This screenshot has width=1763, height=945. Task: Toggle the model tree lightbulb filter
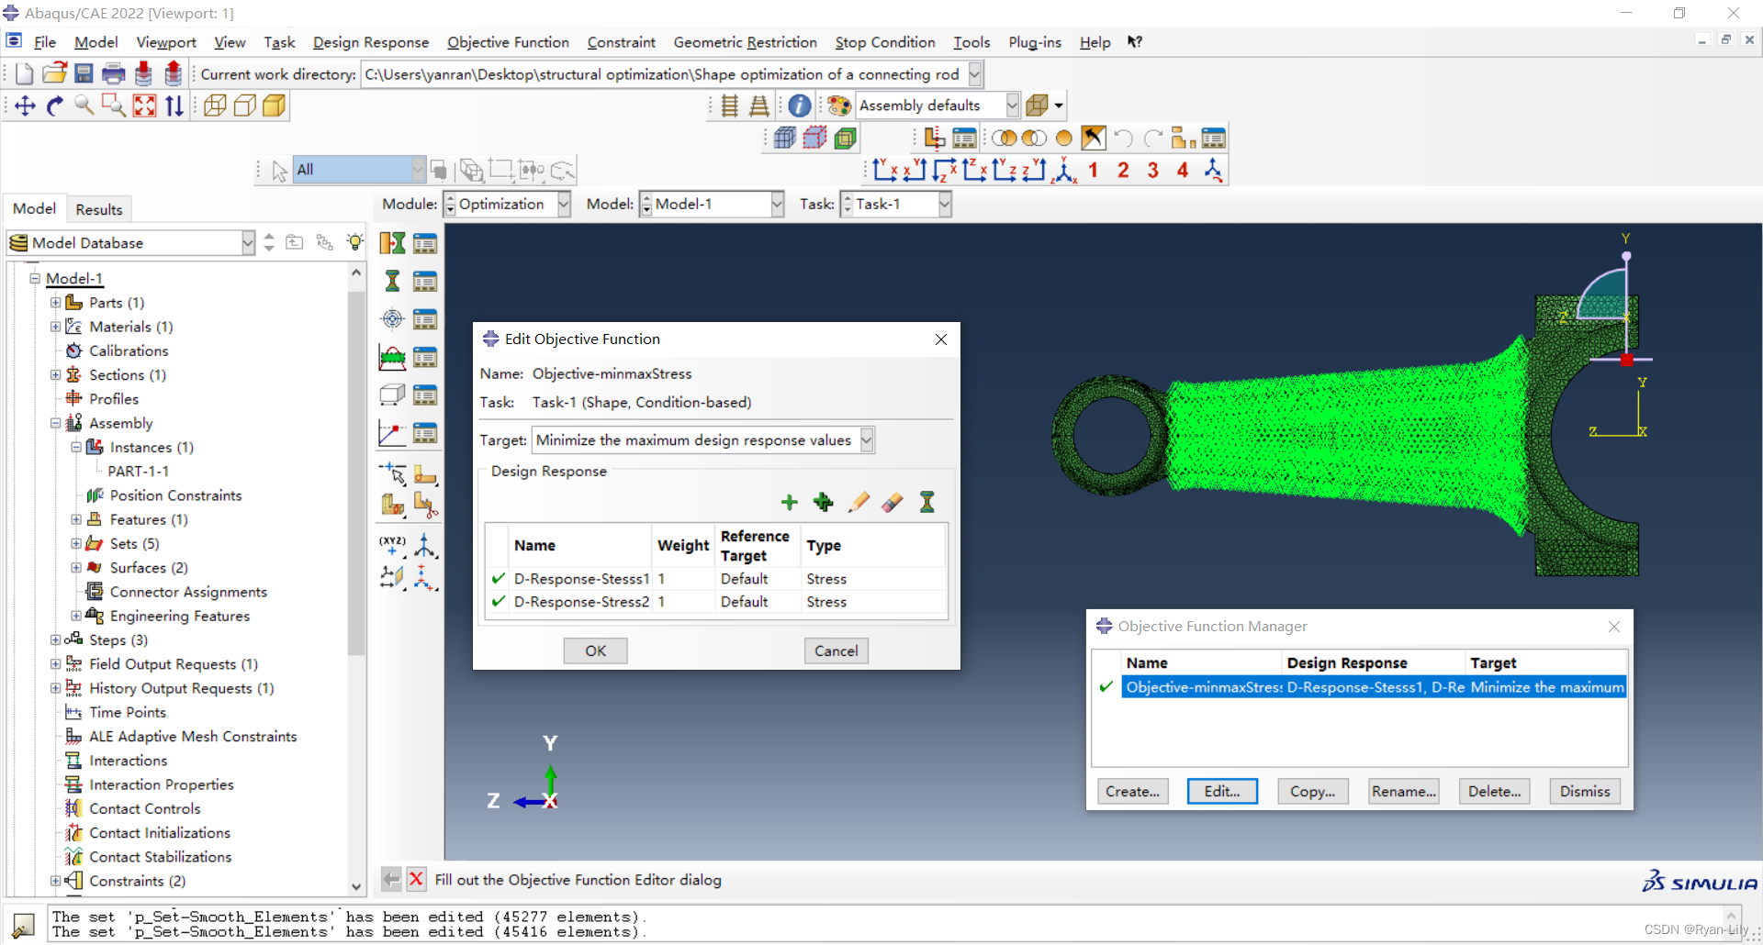tap(354, 242)
